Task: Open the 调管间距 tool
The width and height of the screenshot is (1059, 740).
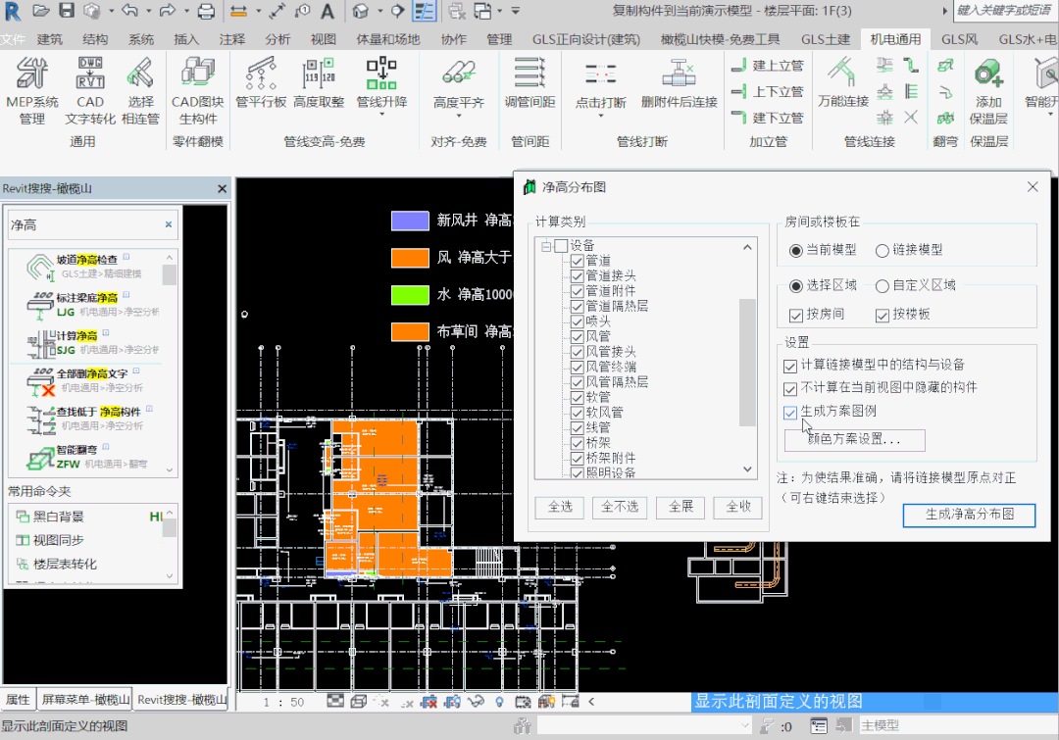Action: (x=530, y=83)
